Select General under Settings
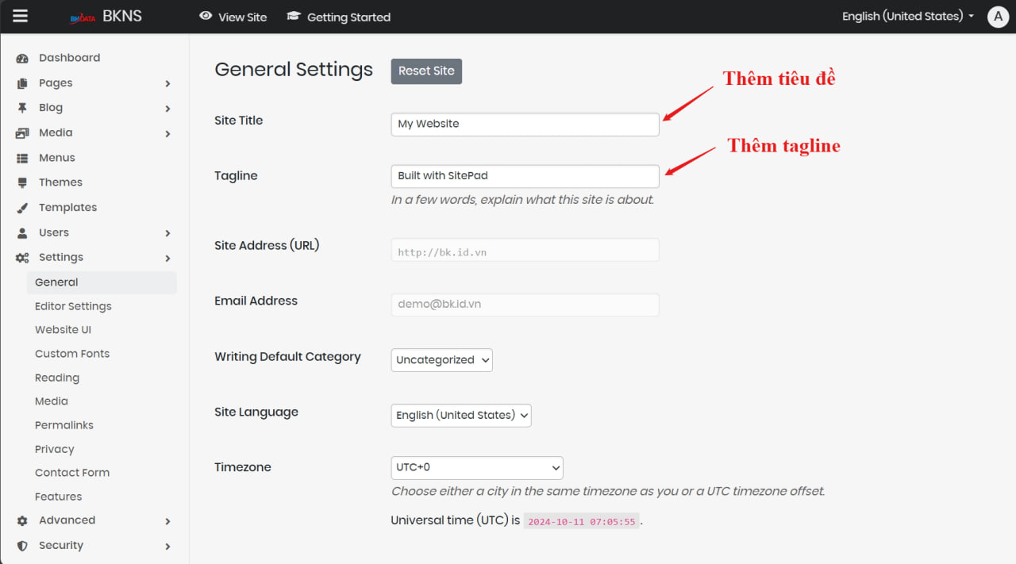 102,282
